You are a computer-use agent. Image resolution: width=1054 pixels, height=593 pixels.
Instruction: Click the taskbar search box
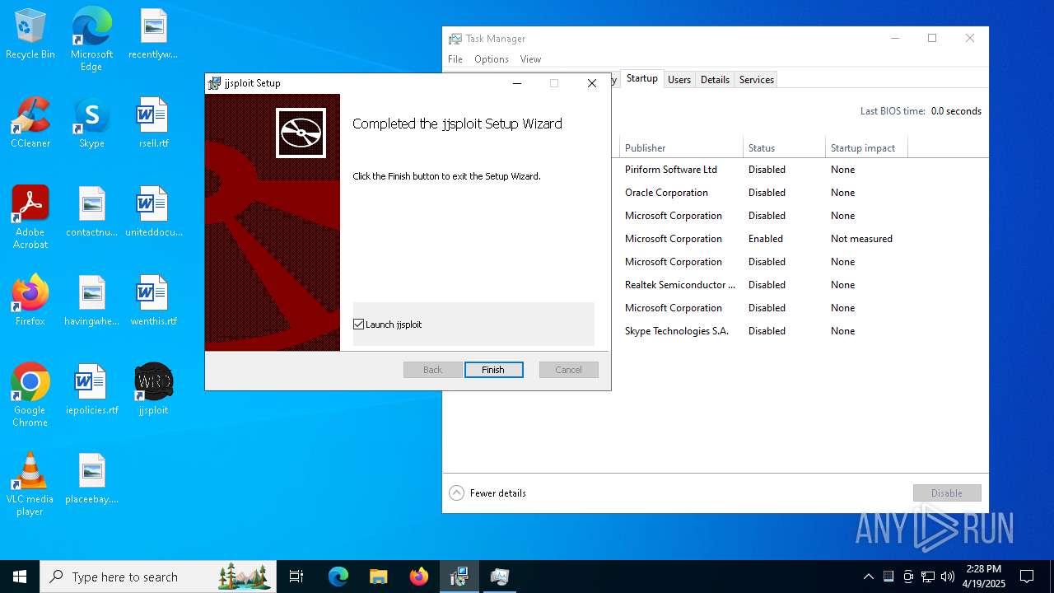pyautogui.click(x=158, y=577)
